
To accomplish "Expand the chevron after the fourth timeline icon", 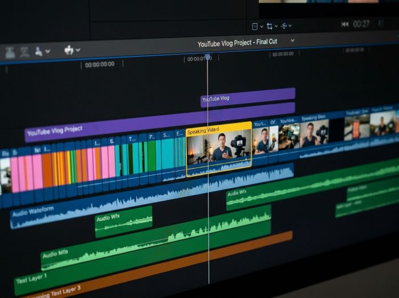I will [78, 50].
